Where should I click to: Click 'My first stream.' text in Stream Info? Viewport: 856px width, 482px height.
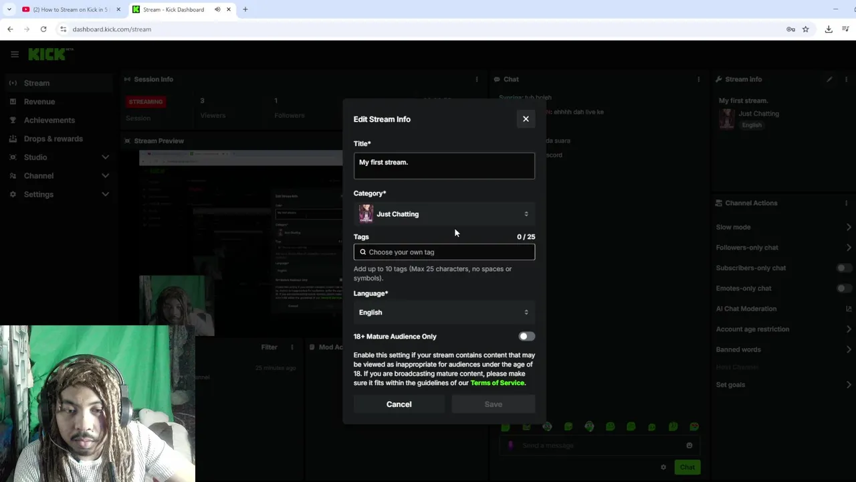tap(744, 100)
